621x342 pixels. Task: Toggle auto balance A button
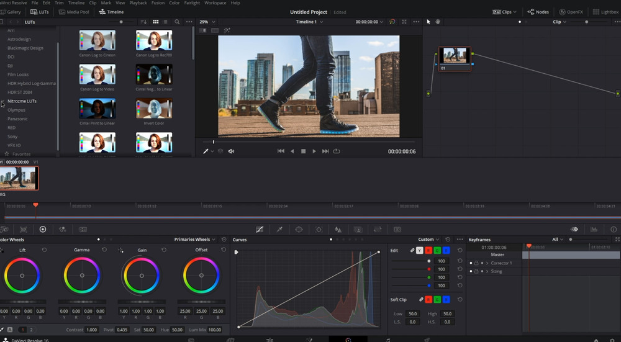10,330
